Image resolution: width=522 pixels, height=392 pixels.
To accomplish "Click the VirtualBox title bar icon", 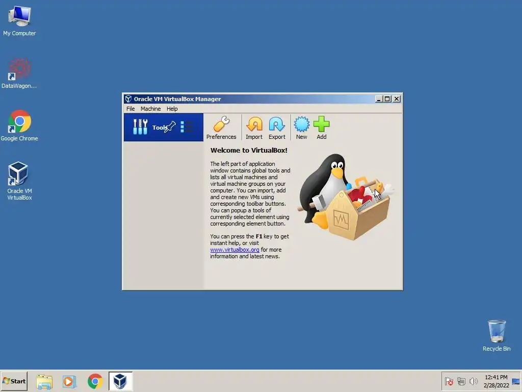I will (x=128, y=99).
